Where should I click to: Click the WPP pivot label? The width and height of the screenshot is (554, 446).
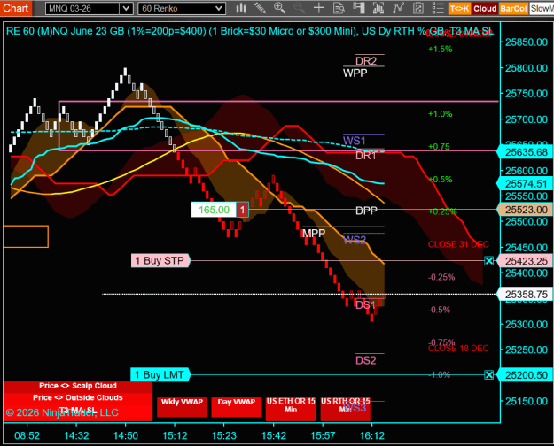355,73
